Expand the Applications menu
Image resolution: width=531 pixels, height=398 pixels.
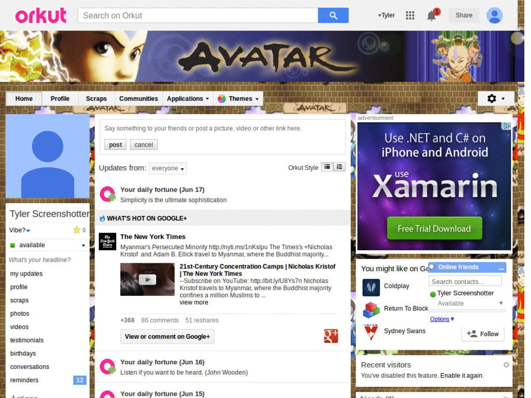(188, 99)
